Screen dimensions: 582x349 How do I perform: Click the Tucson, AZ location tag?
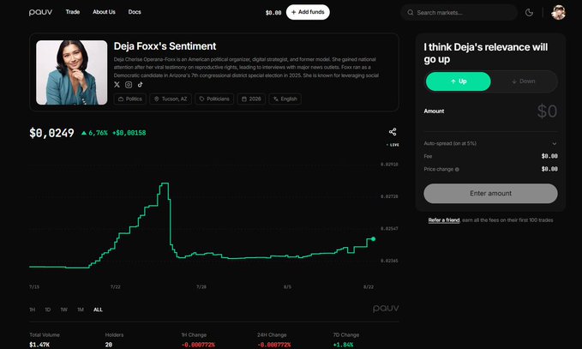[171, 99]
